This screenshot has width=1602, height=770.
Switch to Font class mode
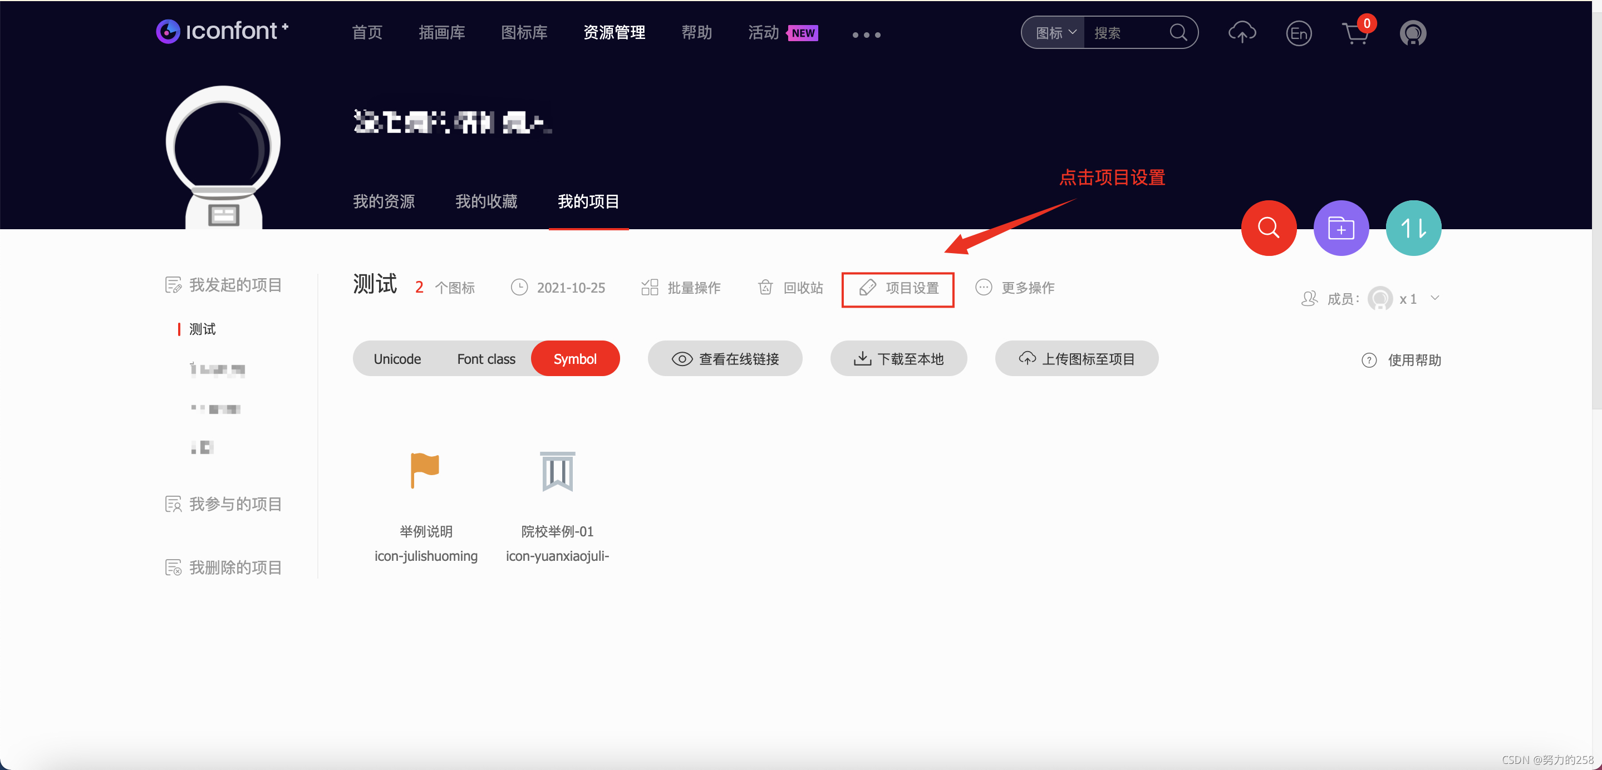486,359
